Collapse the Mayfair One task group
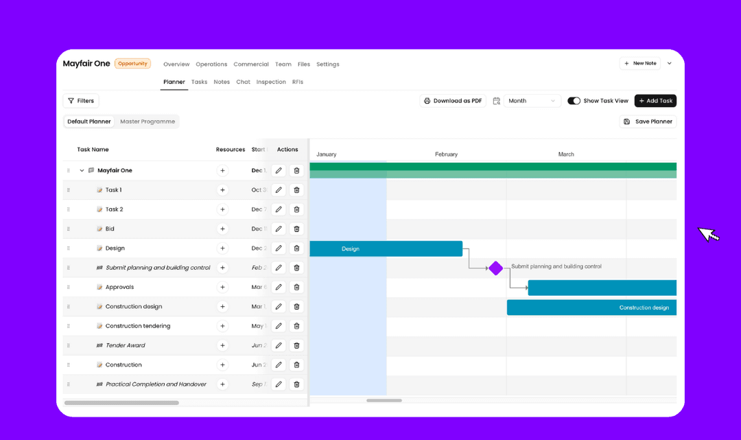The image size is (741, 440). click(x=82, y=170)
